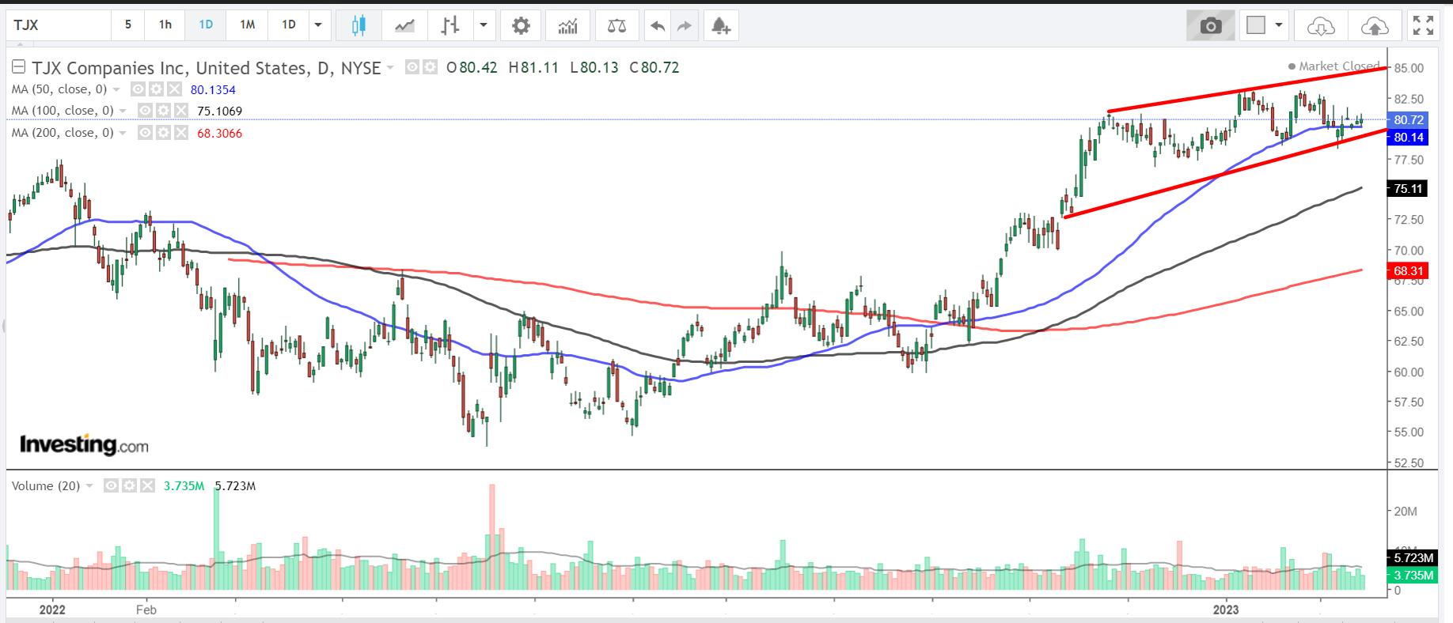Open dropdown next to TJX Companies title
1453x623 pixels.
390,68
